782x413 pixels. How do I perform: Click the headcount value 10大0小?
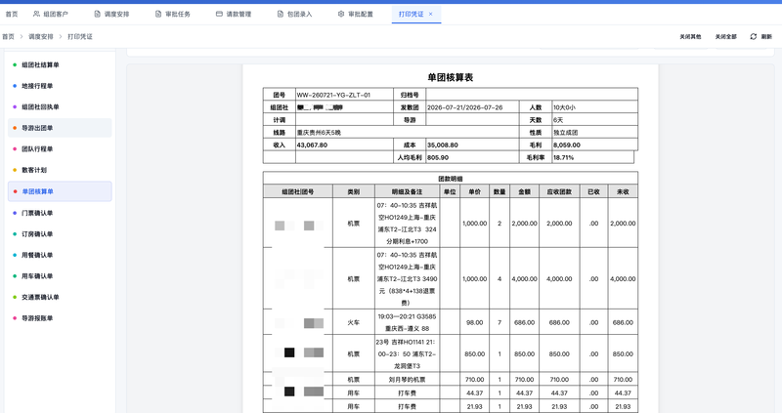565,107
